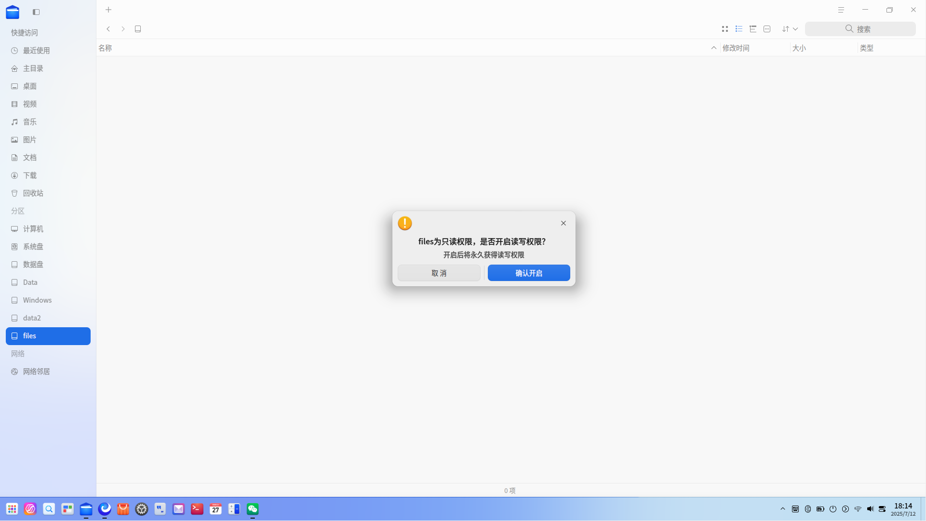Screen dimensions: 926x521
Task: Select the Windows partition
Action: pyautogui.click(x=48, y=300)
